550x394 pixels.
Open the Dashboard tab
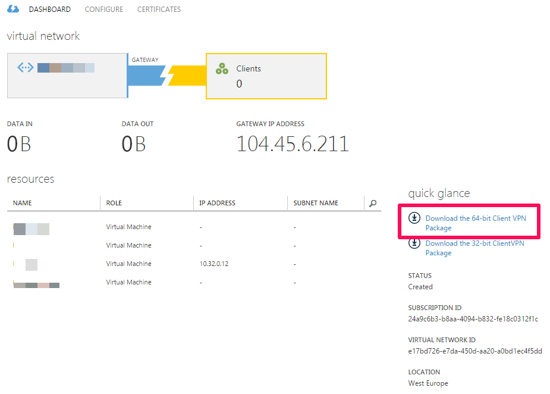click(50, 10)
